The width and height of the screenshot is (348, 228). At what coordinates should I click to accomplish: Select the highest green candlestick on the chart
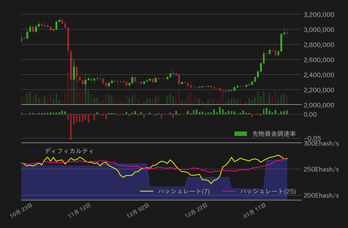point(59,21)
